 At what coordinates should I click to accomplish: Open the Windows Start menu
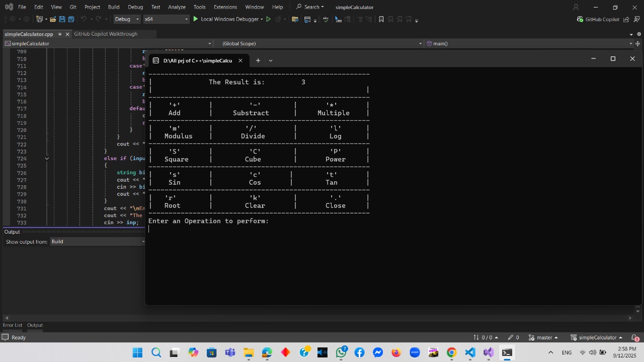tap(137, 352)
